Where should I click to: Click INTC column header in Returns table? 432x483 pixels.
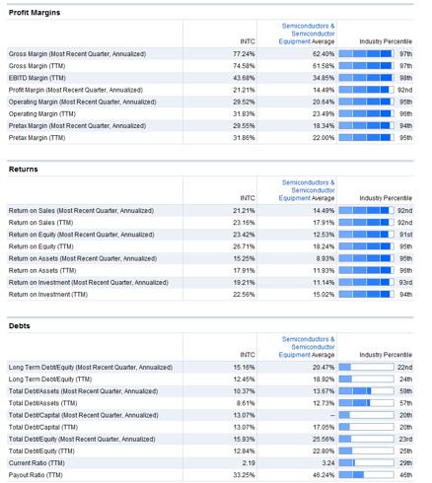point(248,198)
